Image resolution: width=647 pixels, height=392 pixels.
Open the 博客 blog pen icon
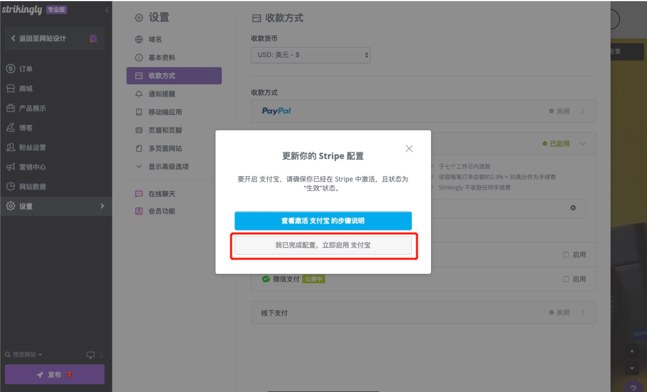pos(10,128)
